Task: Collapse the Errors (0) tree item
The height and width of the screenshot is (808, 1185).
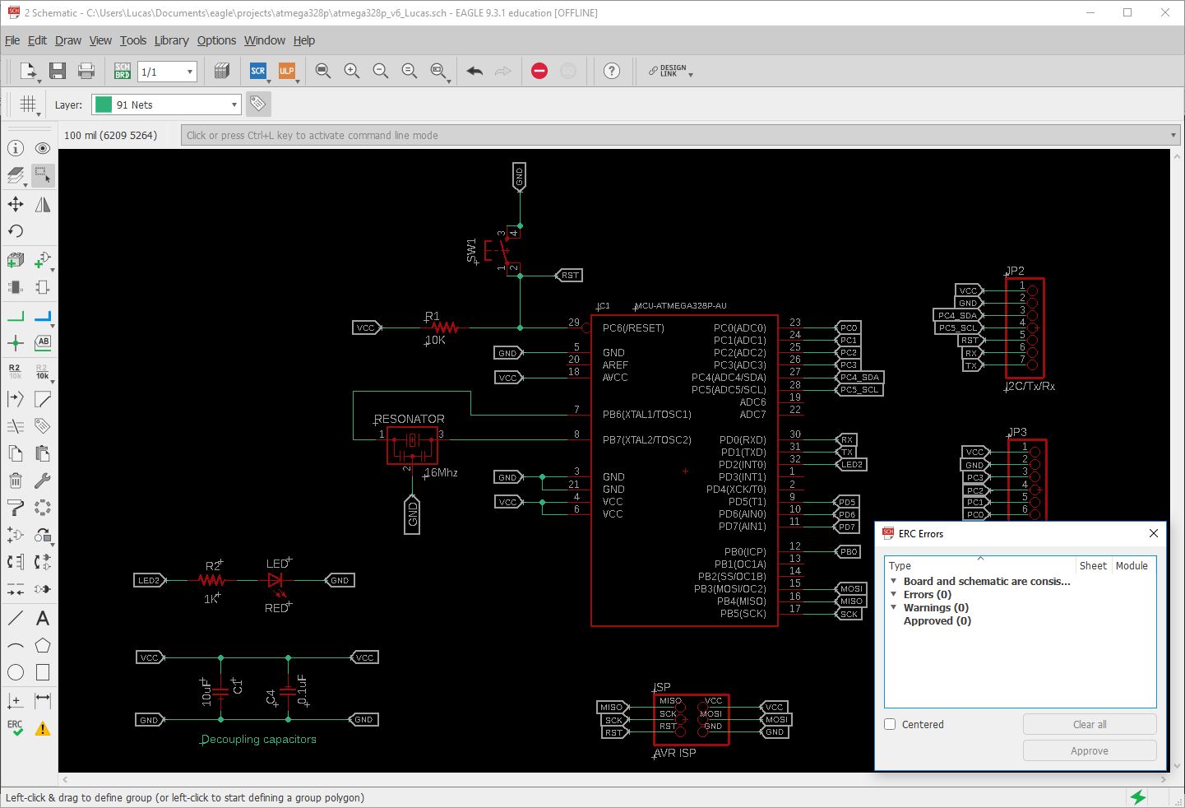Action: point(894,594)
